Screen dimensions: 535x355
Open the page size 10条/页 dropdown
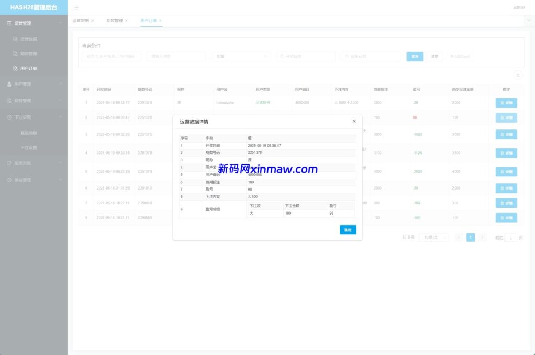pos(433,237)
